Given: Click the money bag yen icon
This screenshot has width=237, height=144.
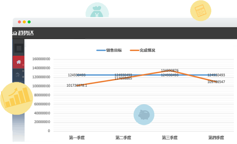Looking at the screenshot, I should pyautogui.click(x=97, y=10).
